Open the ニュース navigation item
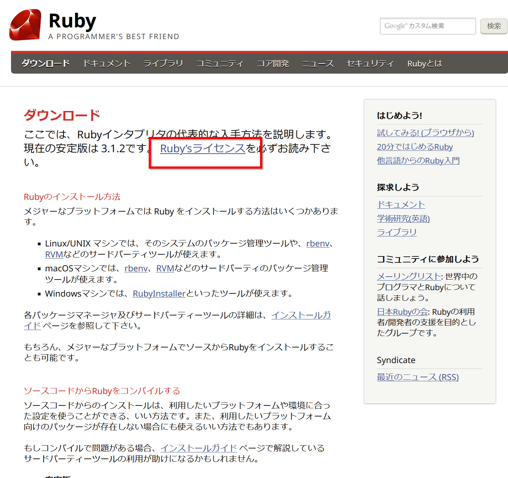 317,63
